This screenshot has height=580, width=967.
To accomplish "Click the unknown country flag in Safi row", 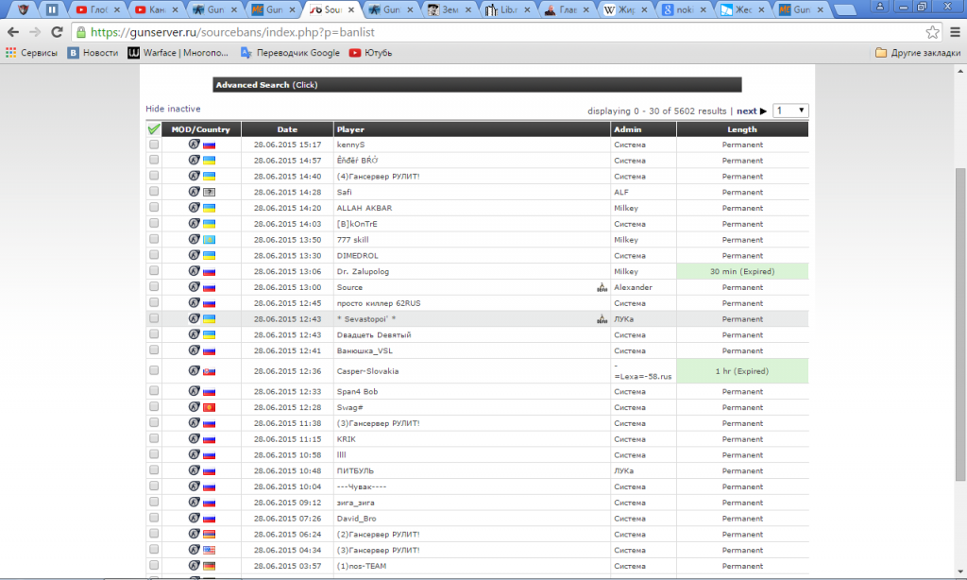I will coord(209,192).
